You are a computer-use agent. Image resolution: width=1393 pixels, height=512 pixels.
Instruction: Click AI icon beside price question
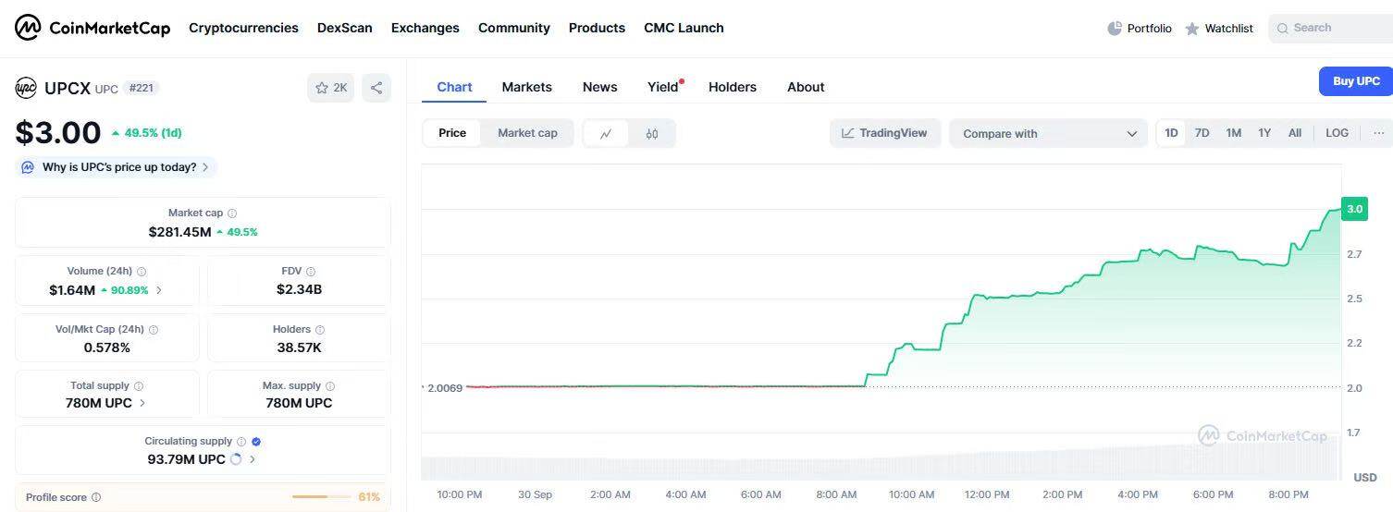coord(28,167)
